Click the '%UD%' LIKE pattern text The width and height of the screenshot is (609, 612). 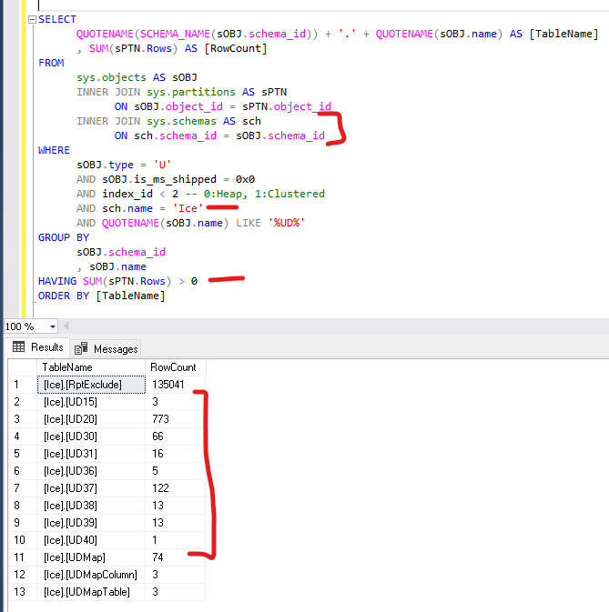(x=287, y=223)
